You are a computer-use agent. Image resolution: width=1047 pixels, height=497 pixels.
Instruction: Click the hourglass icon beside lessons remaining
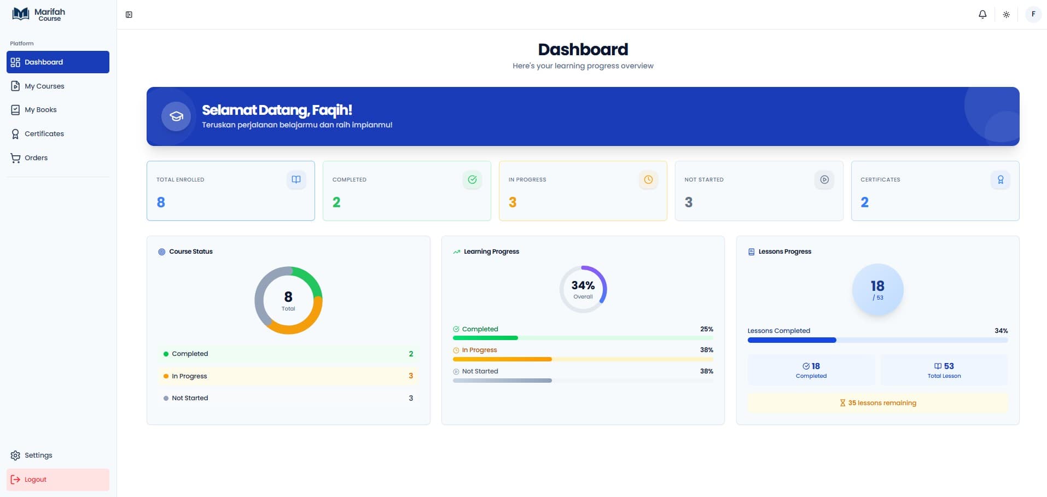click(842, 403)
